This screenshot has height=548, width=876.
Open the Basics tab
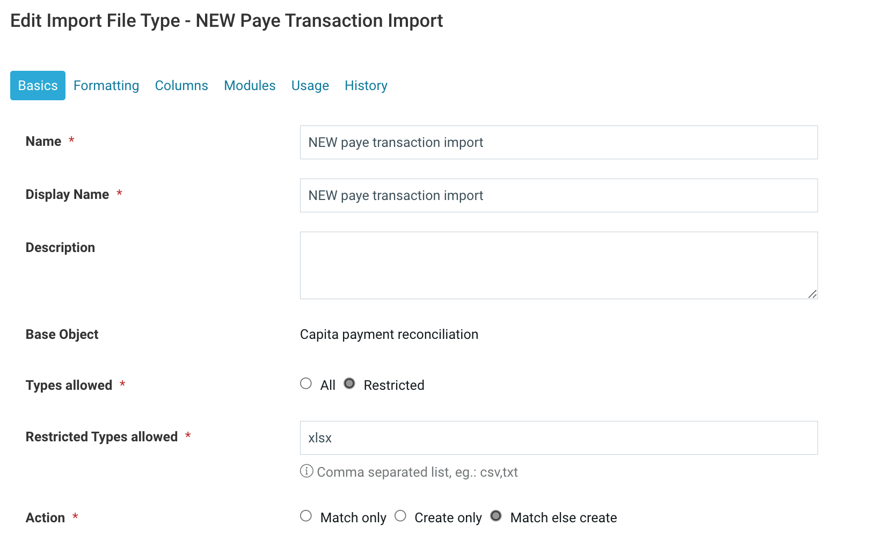[x=38, y=85]
